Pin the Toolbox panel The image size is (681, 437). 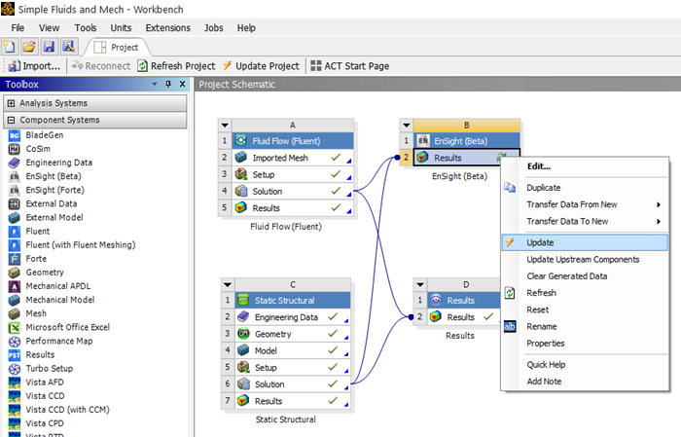(x=168, y=85)
